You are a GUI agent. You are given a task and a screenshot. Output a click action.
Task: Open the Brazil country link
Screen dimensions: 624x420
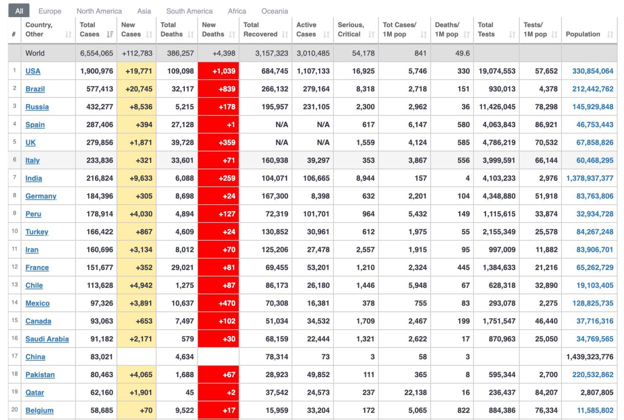pyautogui.click(x=35, y=89)
